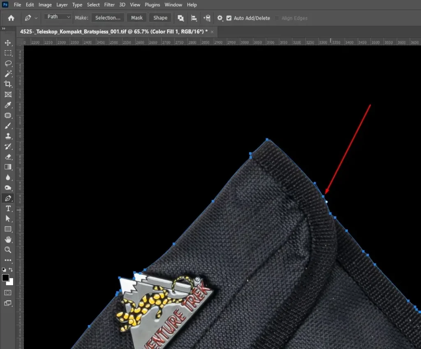Open the Pen tool preset picker dropdown

(x=36, y=18)
